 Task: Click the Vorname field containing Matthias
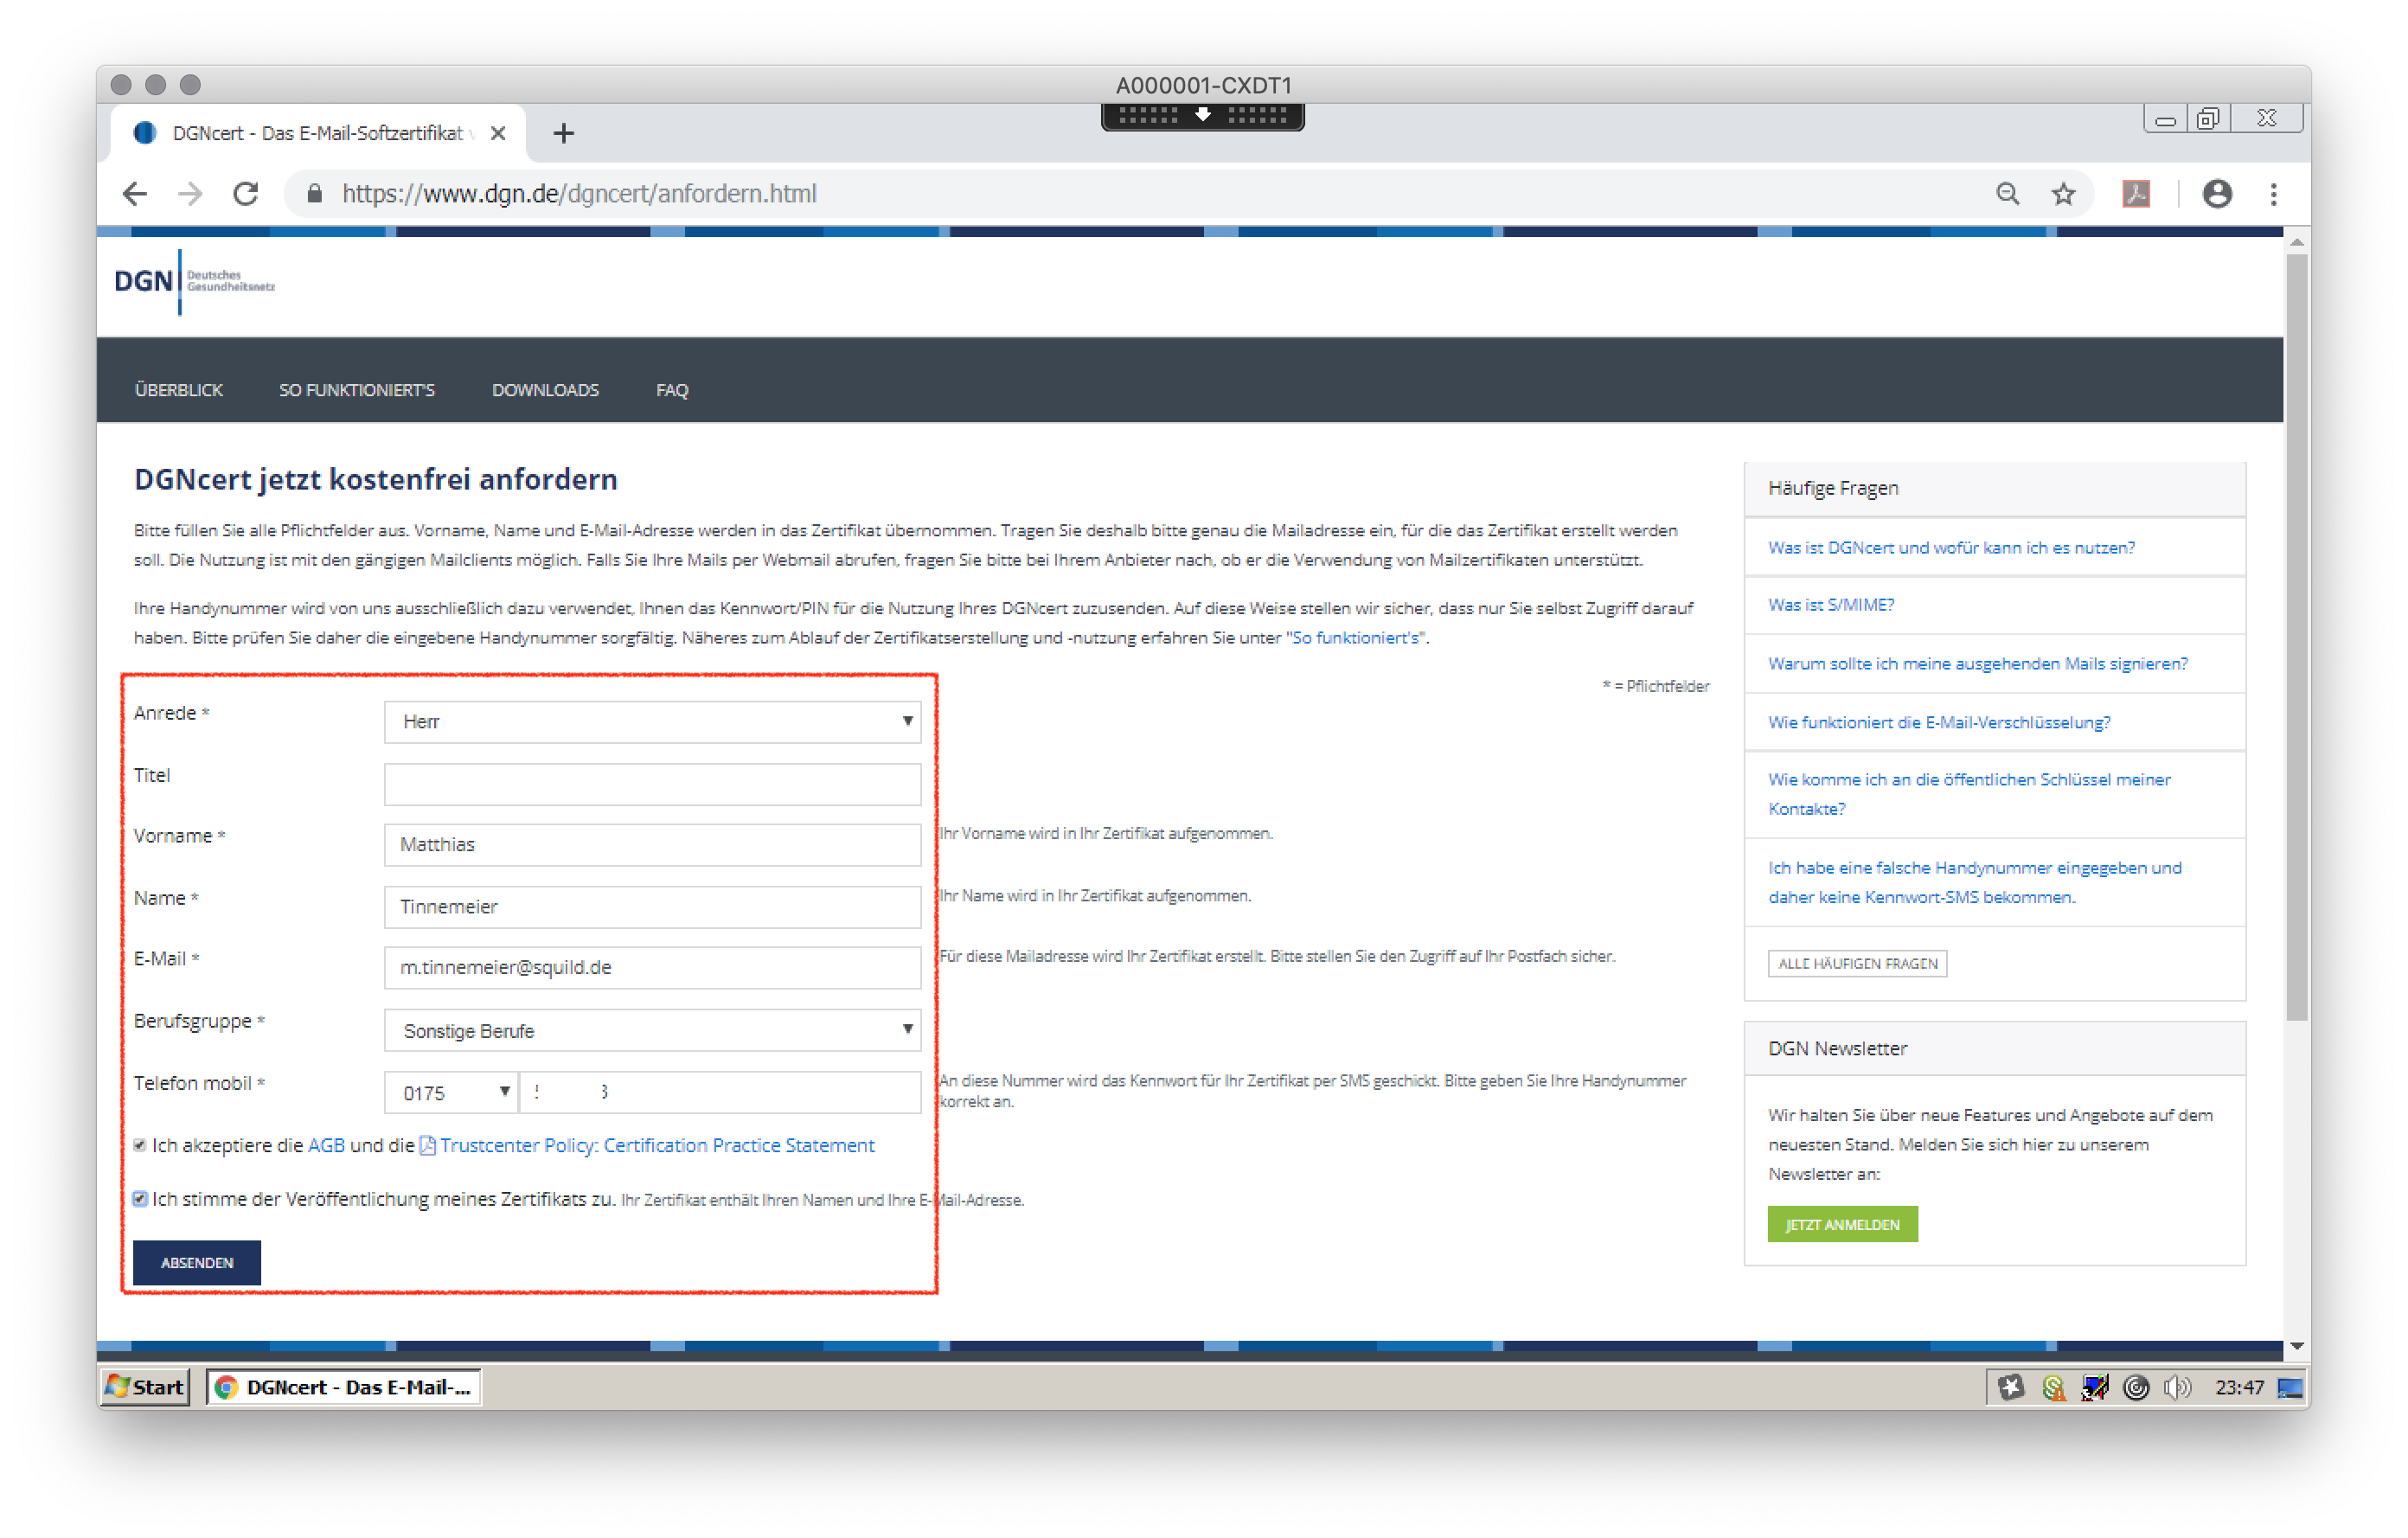point(652,844)
